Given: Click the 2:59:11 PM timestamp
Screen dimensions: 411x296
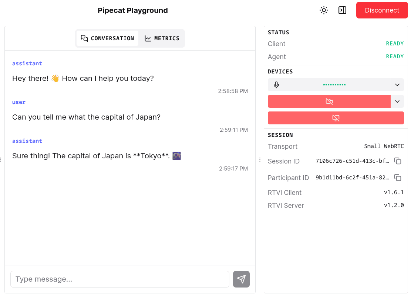Looking at the screenshot, I should (x=233, y=130).
